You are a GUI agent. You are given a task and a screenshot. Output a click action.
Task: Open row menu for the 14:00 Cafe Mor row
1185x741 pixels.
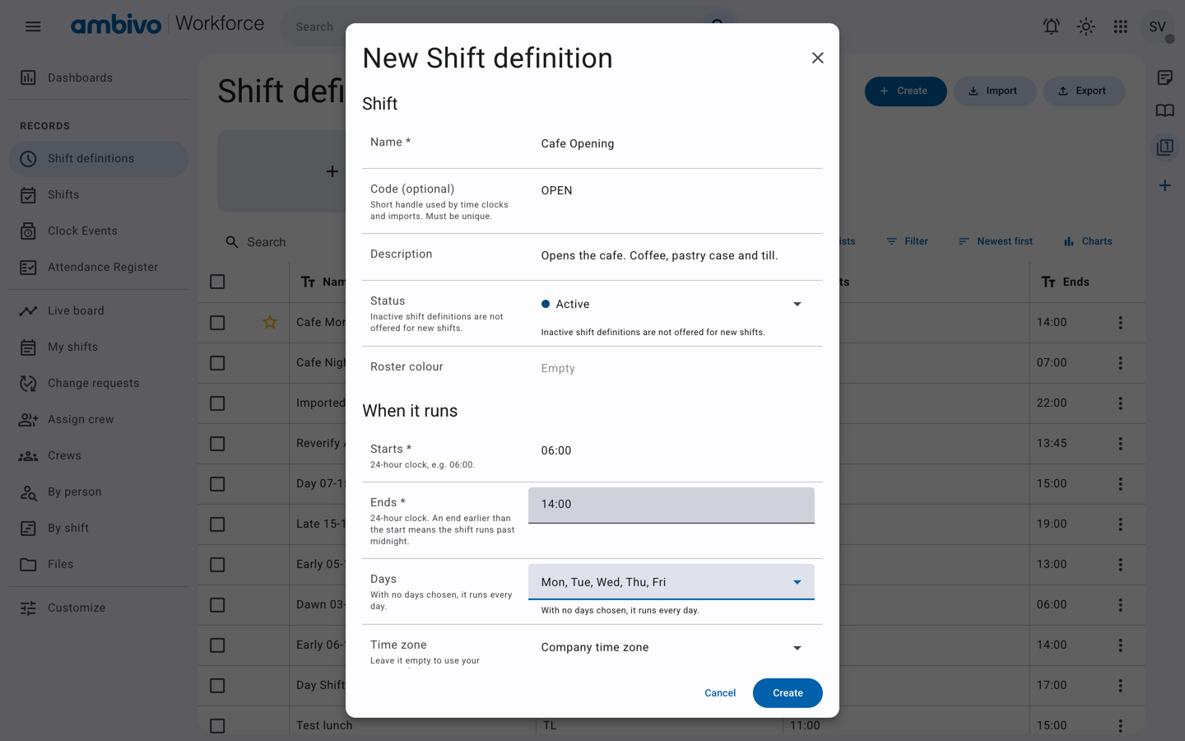(1120, 322)
